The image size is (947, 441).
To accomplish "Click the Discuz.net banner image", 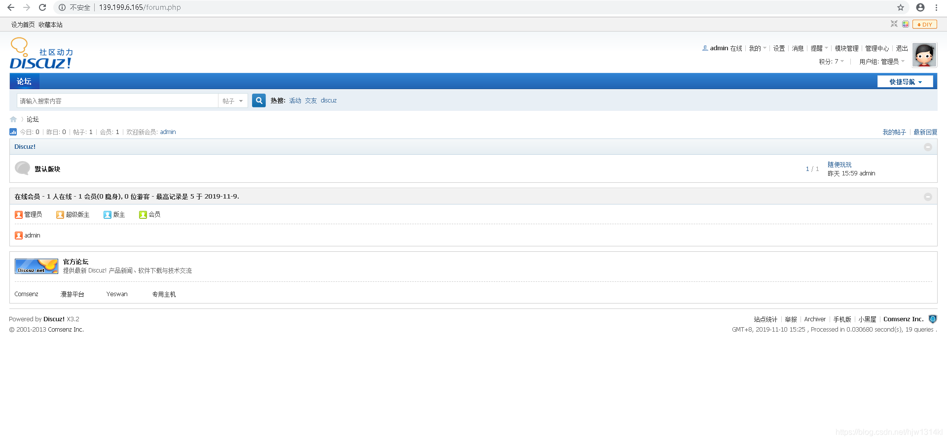I will (x=36, y=266).
